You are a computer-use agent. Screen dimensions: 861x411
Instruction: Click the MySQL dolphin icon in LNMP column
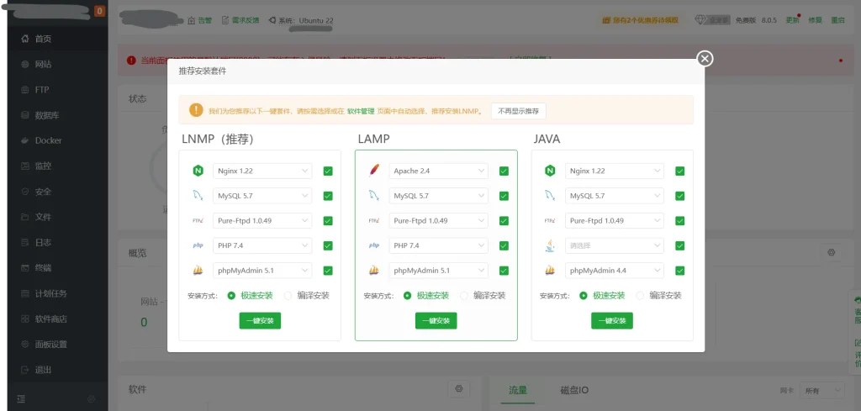(x=198, y=195)
